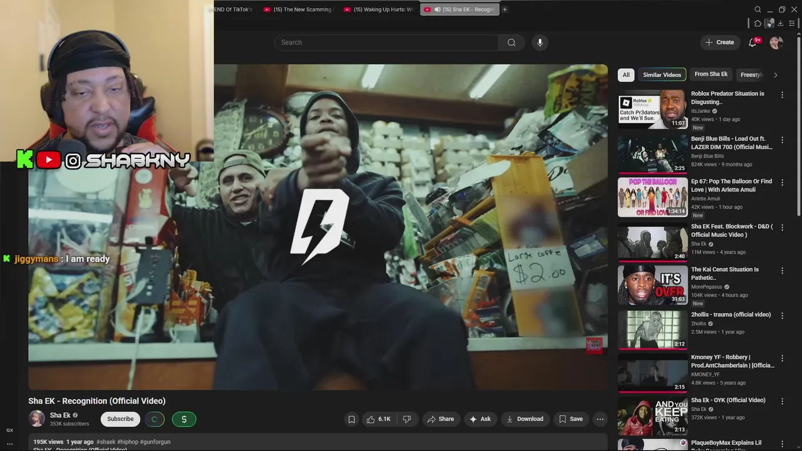Select the From Sha Ek chip
Image resolution: width=802 pixels, height=451 pixels.
[x=711, y=75]
